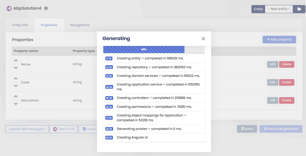The height and width of the screenshot is (156, 306).
Task: Click the Visual Studio solution logo icon
Action: (9, 8)
